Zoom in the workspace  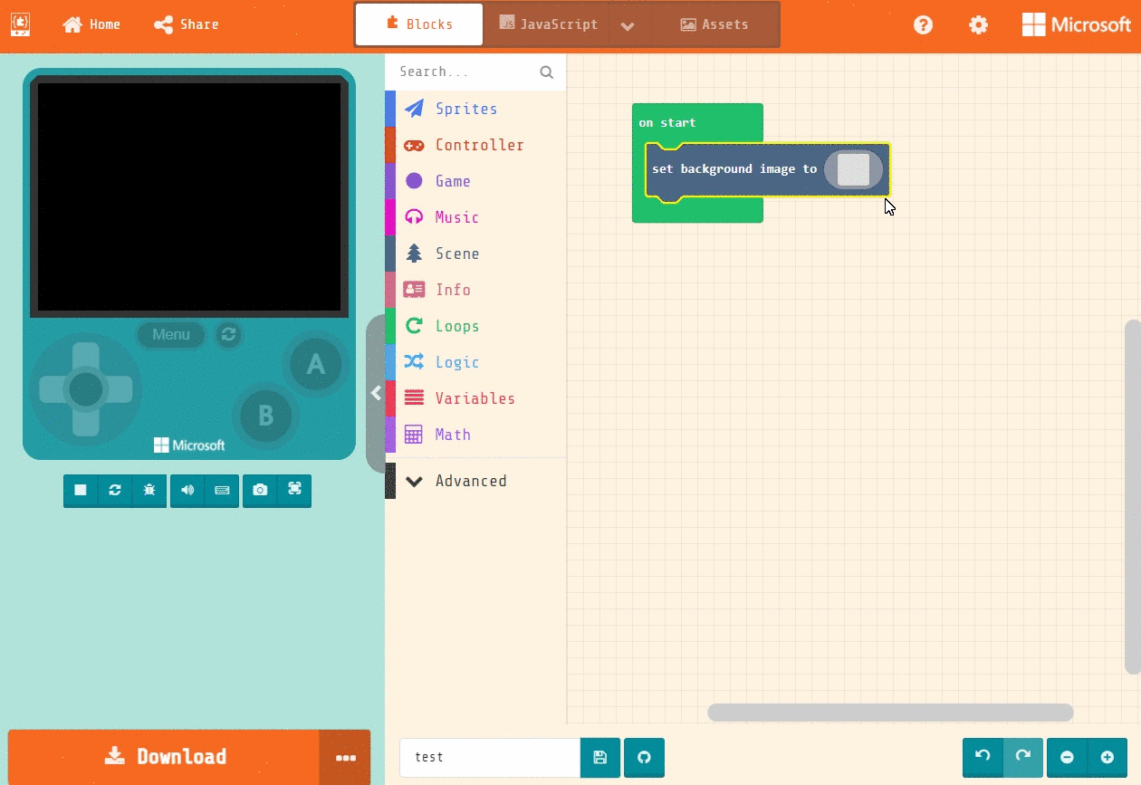[x=1107, y=757]
